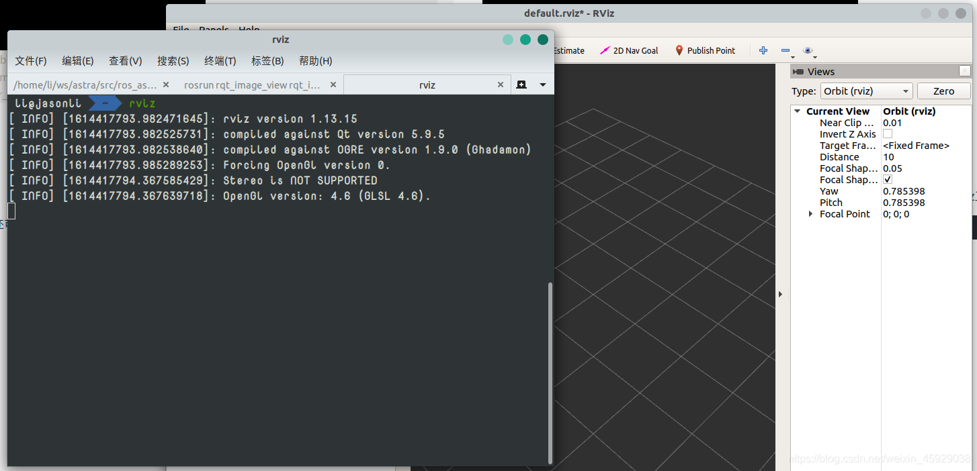The width and height of the screenshot is (977, 471).
Task: Click the new tab icon in the terminal
Action: (x=521, y=85)
